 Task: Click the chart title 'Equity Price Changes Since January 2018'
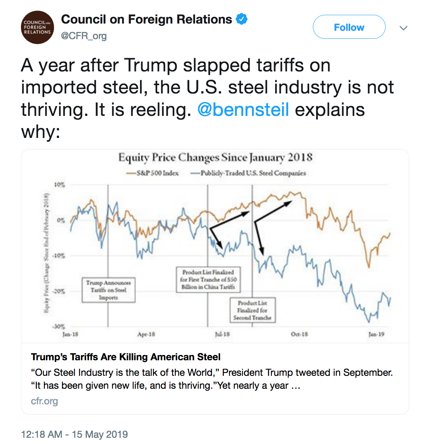pyautogui.click(x=215, y=157)
